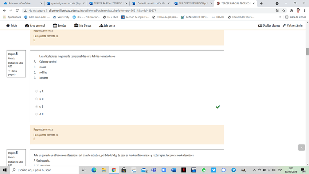Bookmark this page with star icon
The height and width of the screenshot is (174, 309).
point(283,11)
